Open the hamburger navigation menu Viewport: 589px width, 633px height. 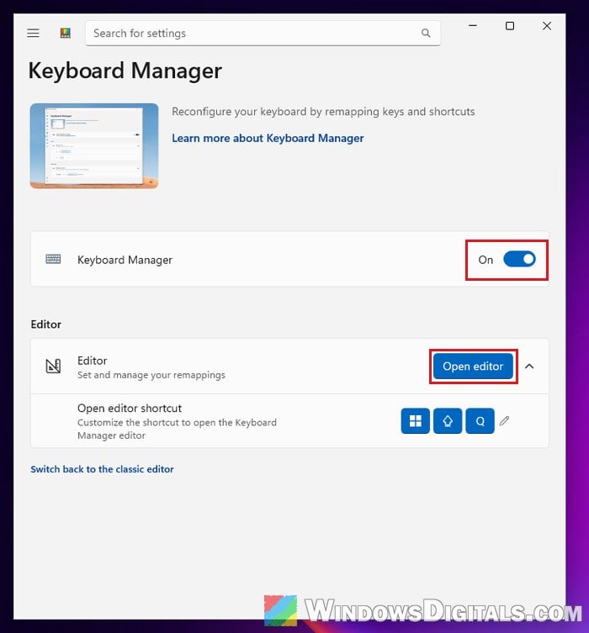[x=33, y=33]
